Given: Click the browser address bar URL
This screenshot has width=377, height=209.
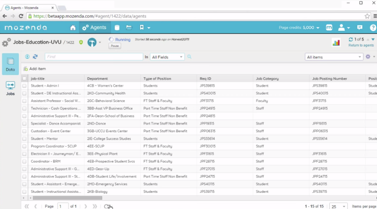Looking at the screenshot, I should point(90,16).
